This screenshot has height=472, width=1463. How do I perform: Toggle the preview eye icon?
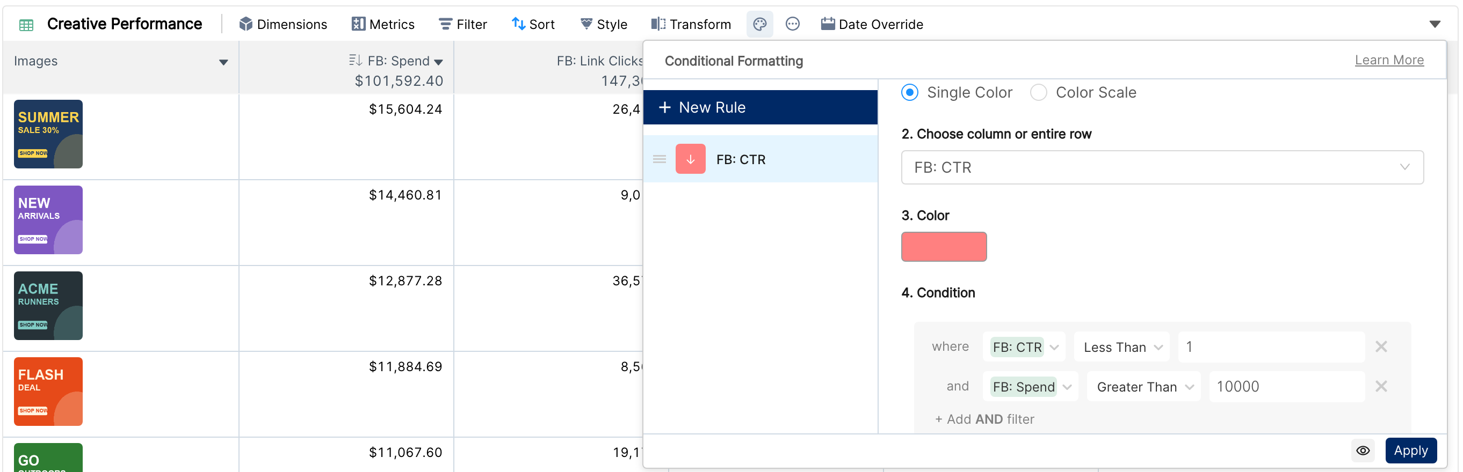pos(1363,451)
